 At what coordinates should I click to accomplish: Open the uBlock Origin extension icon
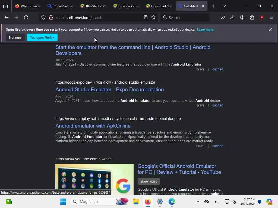click(262, 17)
